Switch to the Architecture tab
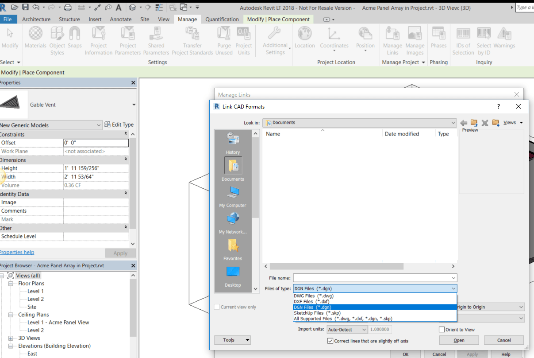The image size is (534, 358). pos(36,19)
